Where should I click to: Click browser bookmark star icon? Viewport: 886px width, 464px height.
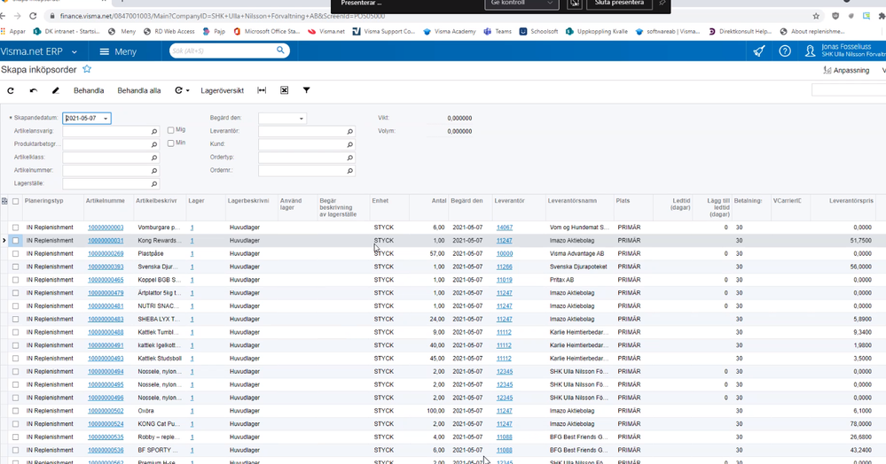pyautogui.click(x=816, y=16)
